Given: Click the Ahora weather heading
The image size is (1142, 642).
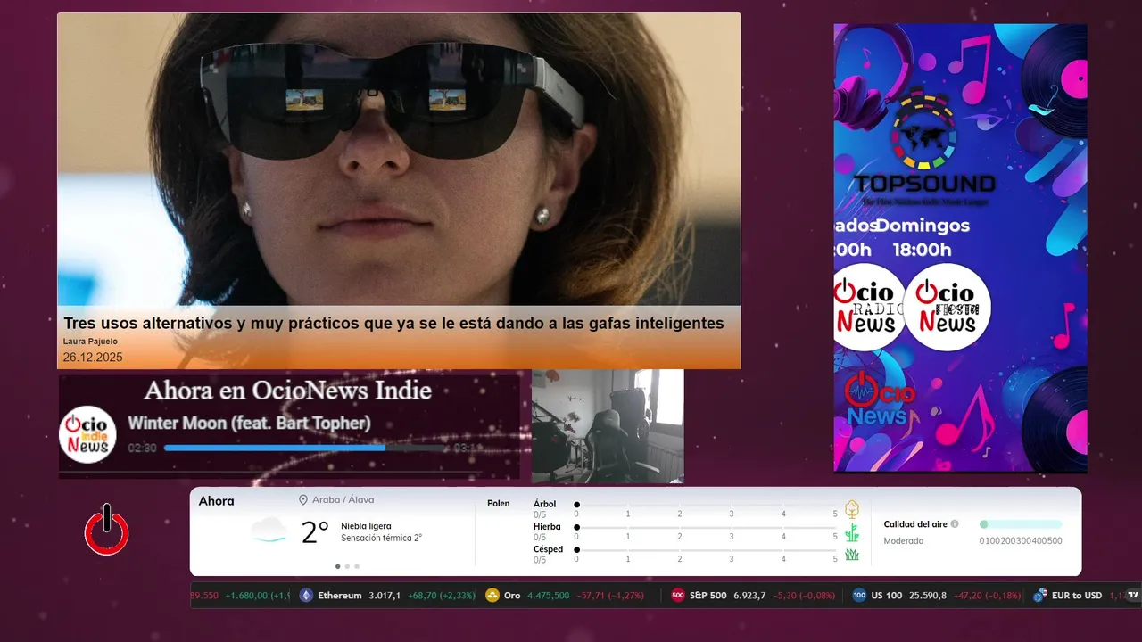Looking at the screenshot, I should click(216, 501).
